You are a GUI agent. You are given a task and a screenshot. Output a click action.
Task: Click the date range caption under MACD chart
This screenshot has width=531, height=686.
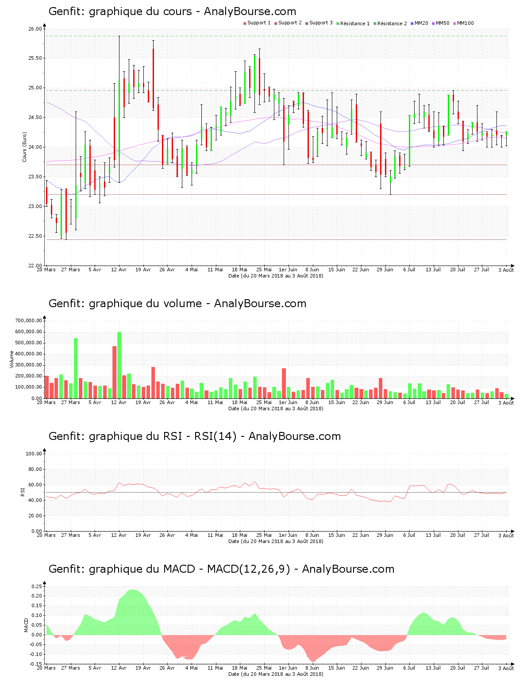tap(276, 674)
